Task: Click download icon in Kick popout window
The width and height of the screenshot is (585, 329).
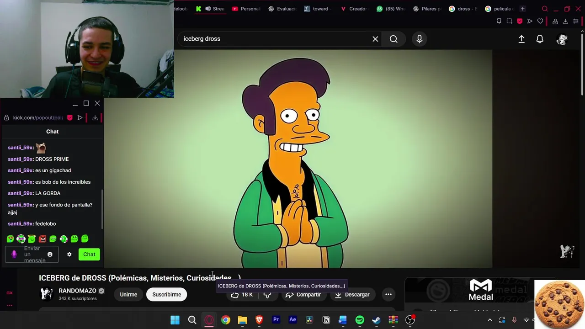Action: (x=95, y=117)
